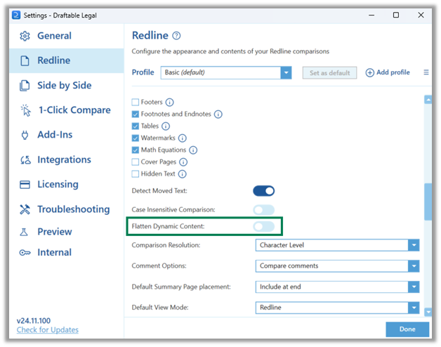Click the Done button

[x=407, y=329]
